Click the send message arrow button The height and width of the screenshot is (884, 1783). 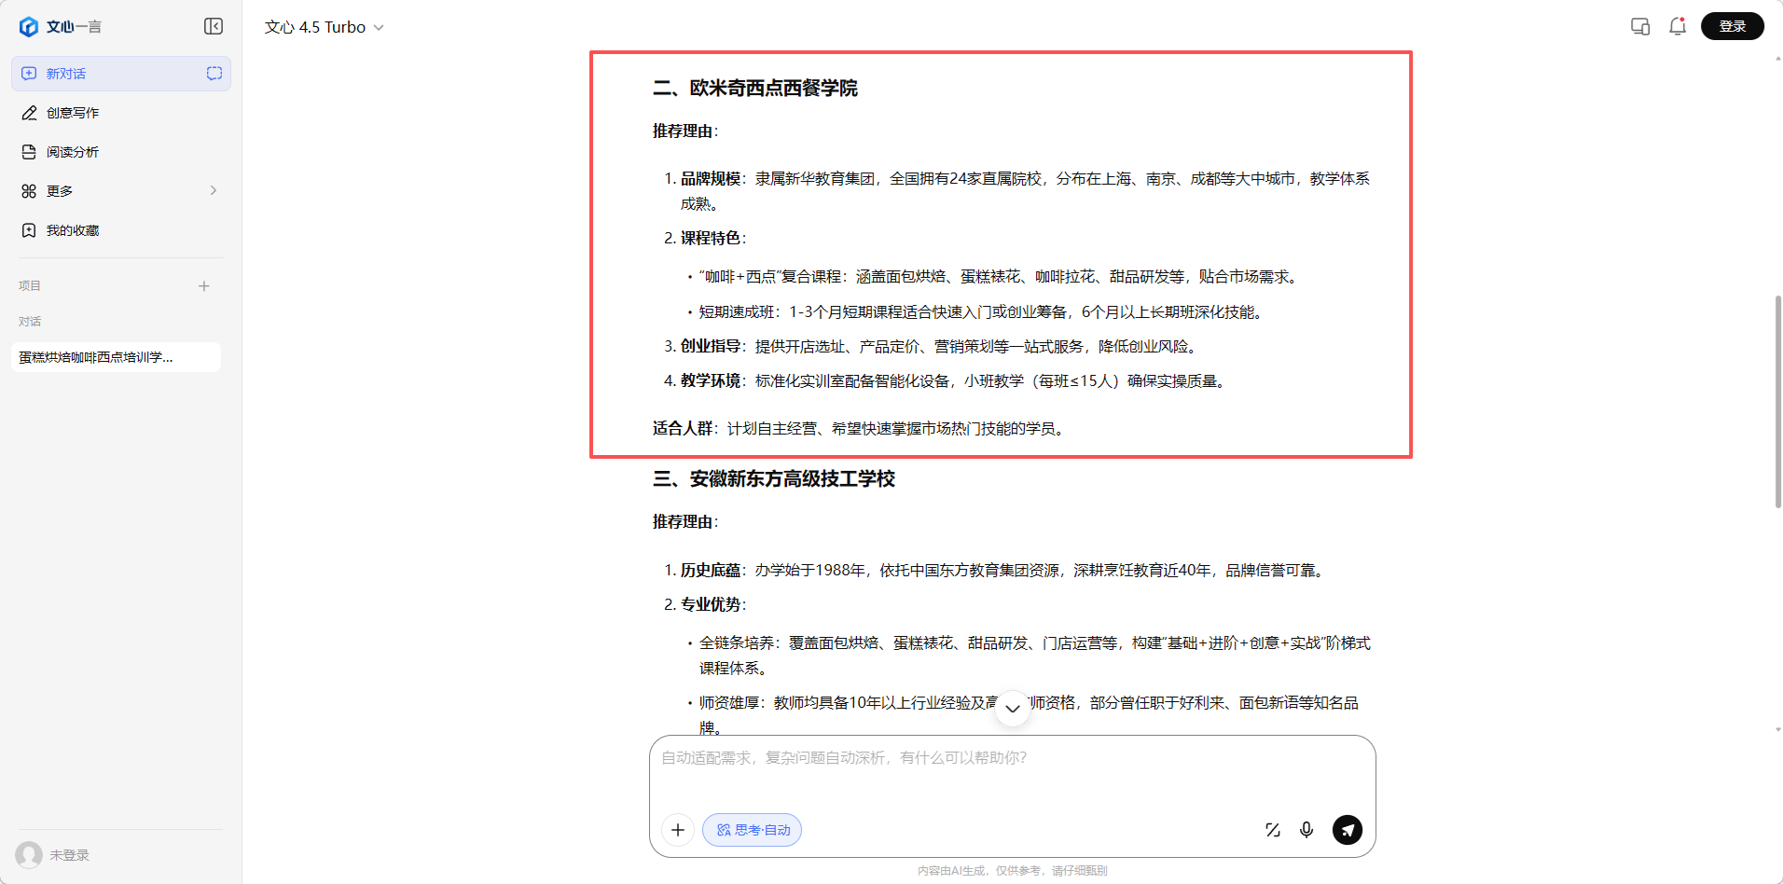coord(1347,829)
